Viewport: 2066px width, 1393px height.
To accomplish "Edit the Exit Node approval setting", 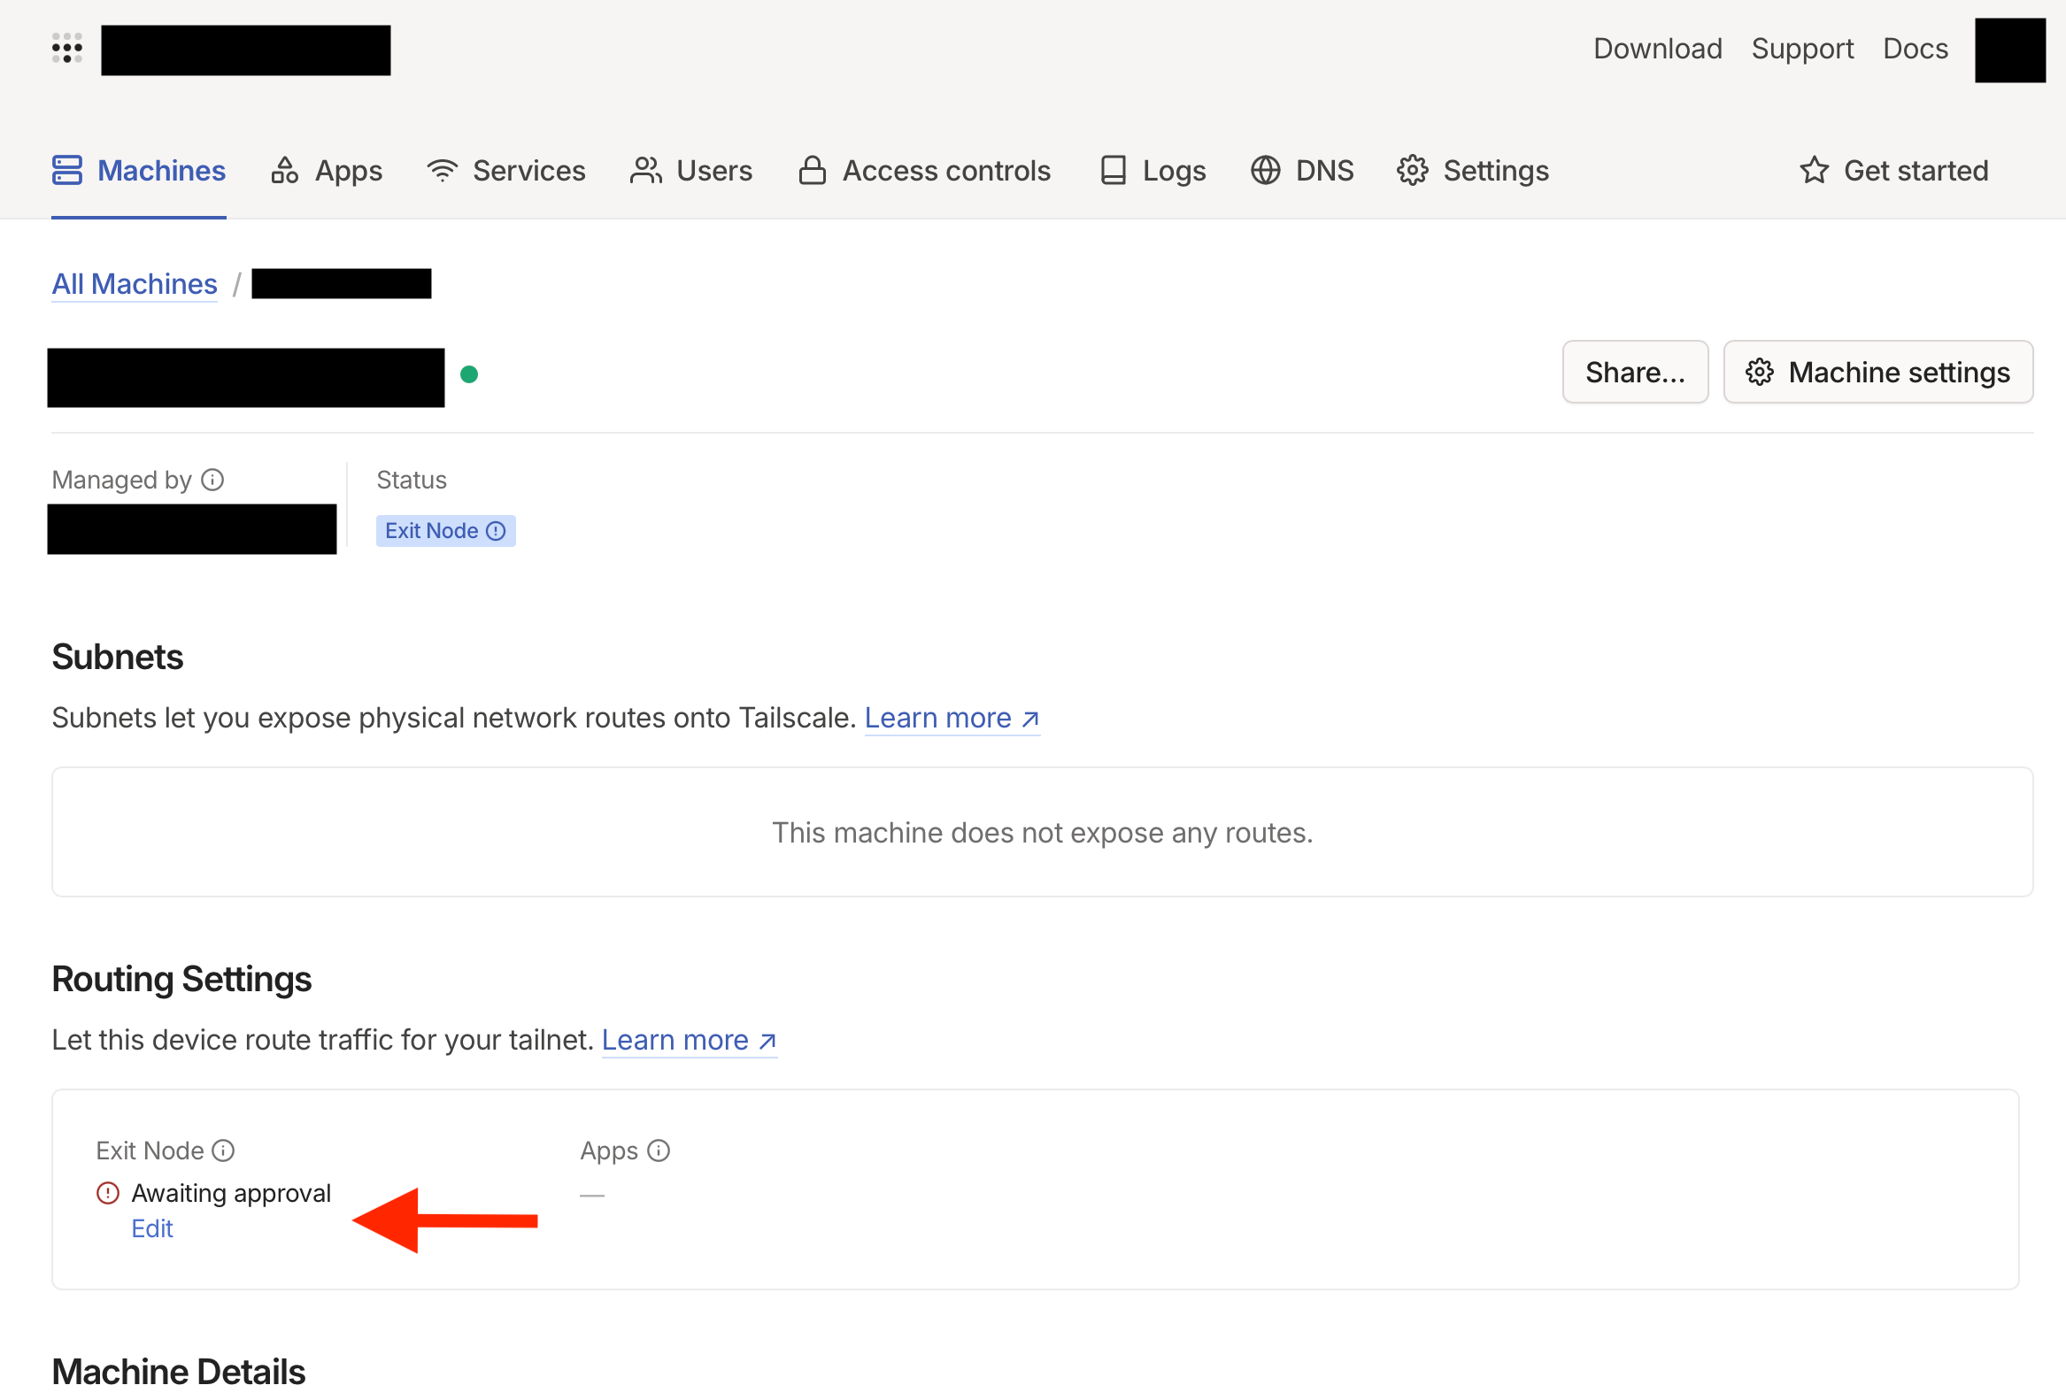I will tap(152, 1228).
